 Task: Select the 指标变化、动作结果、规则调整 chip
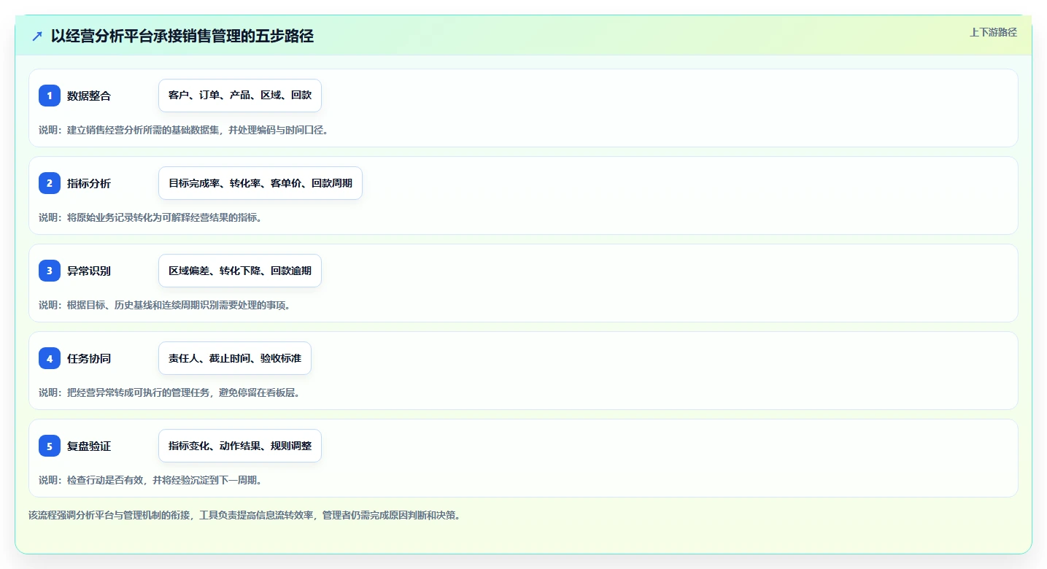point(240,446)
